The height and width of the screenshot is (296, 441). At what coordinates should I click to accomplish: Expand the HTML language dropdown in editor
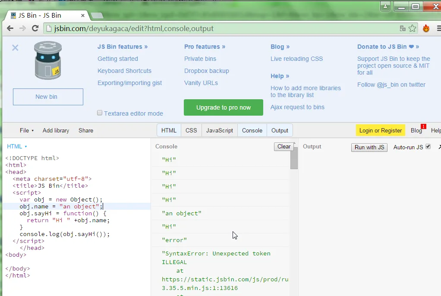tap(17, 147)
